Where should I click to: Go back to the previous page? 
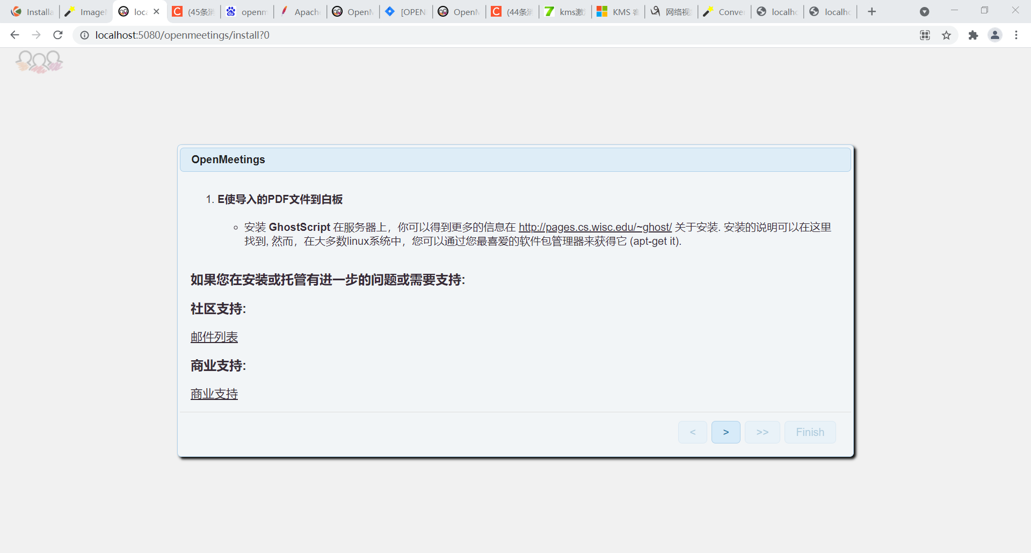(x=14, y=35)
